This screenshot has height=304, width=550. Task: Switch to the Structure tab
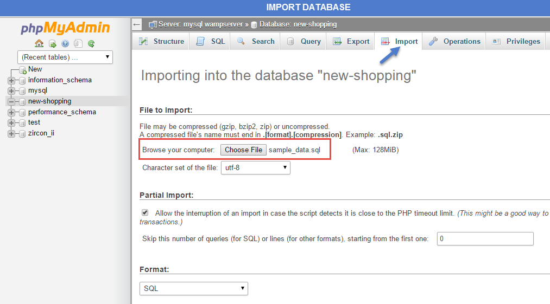[161, 41]
